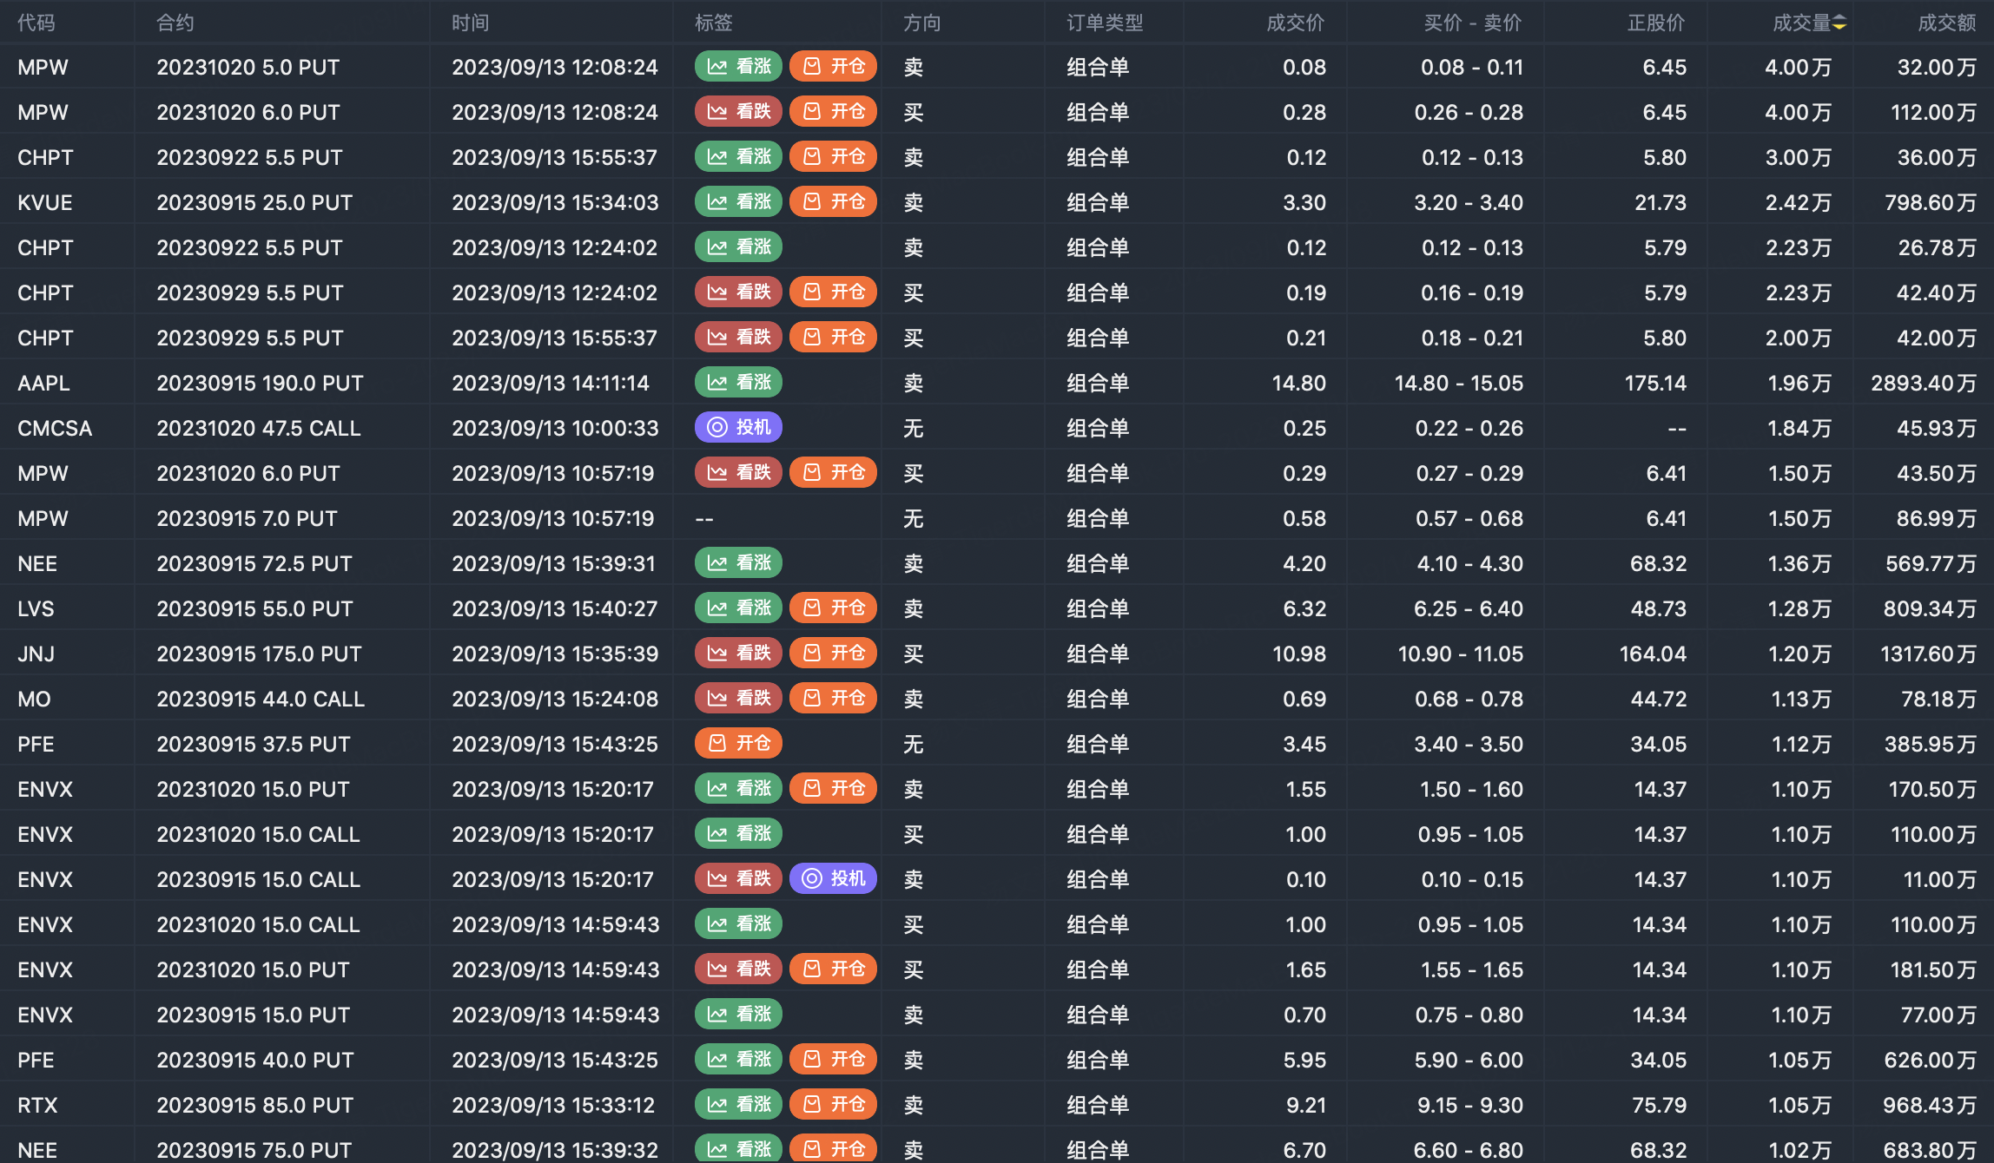Sort by the 时间 column header

coord(470,23)
